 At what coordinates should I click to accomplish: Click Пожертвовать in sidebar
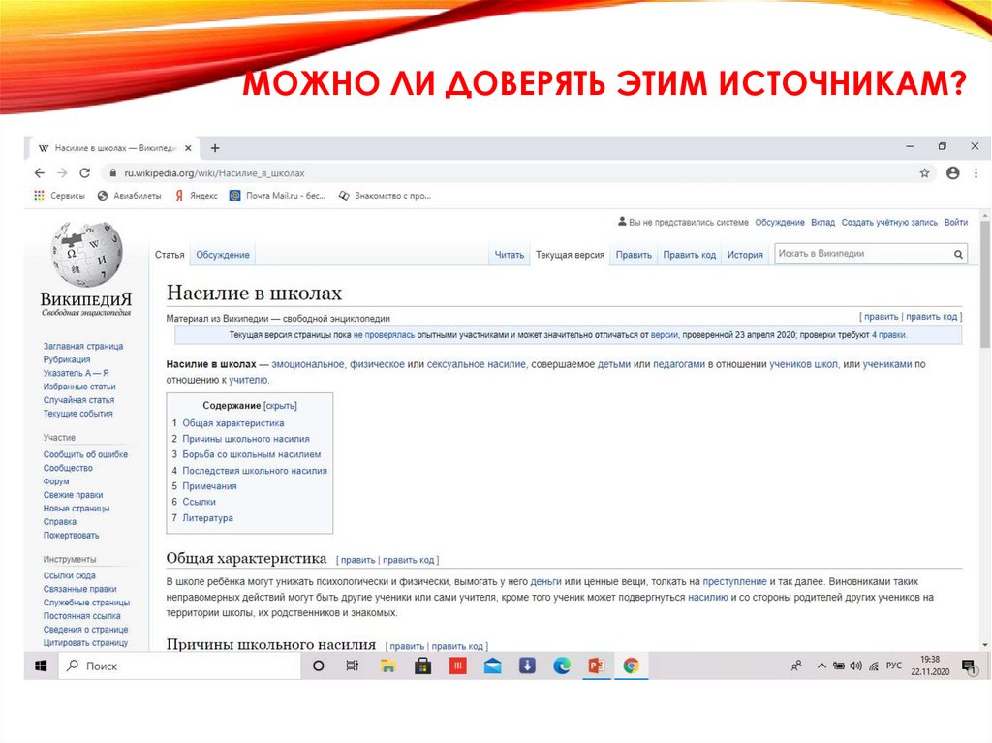click(x=71, y=536)
